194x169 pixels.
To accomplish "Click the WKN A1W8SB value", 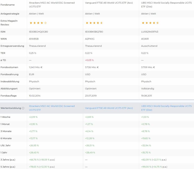I will click(x=34, y=39).
